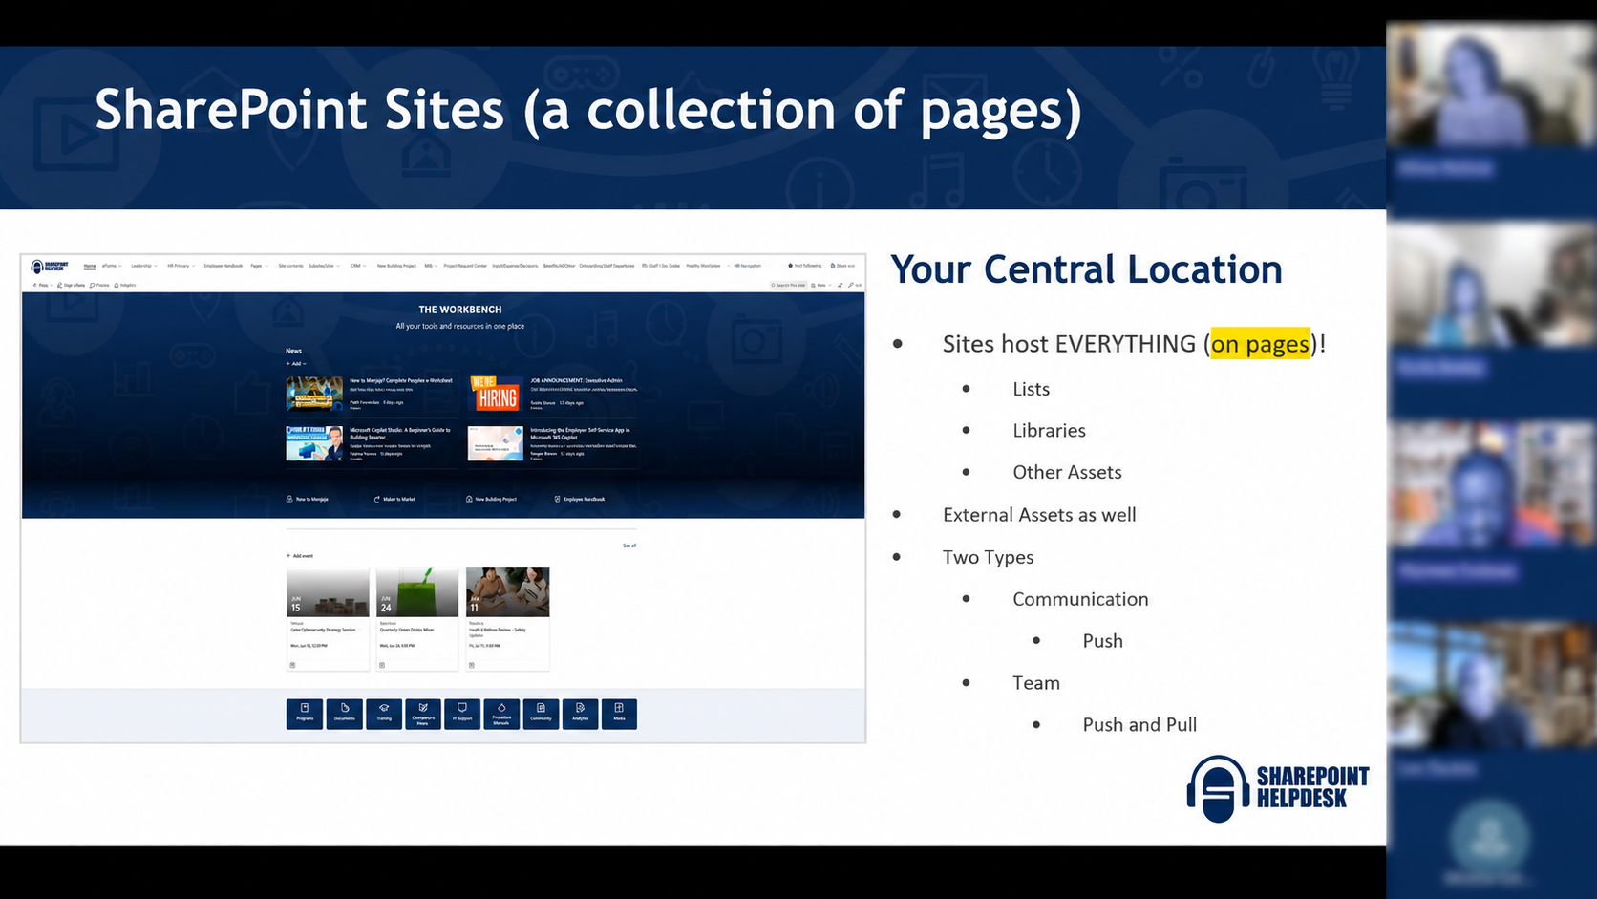Click the New Building Project quick link
Image resolution: width=1597 pixels, height=899 pixels.
(x=491, y=499)
